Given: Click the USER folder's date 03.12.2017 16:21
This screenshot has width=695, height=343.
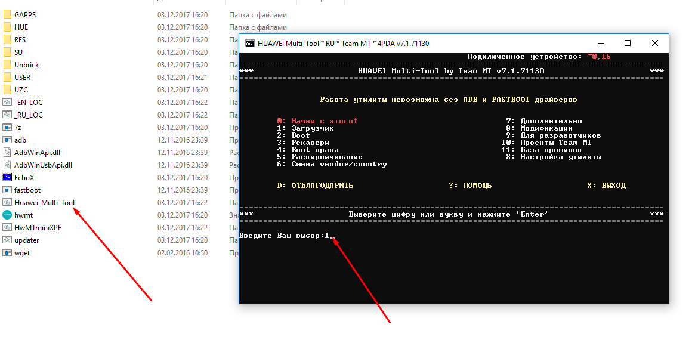Looking at the screenshot, I should tap(183, 77).
